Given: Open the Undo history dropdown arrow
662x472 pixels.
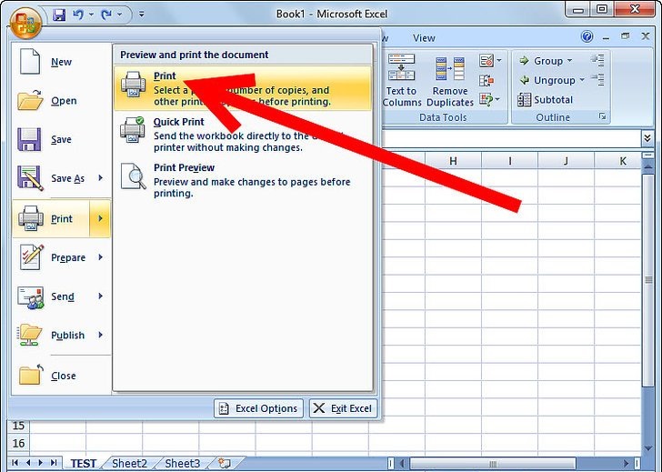Looking at the screenshot, I should [x=91, y=15].
